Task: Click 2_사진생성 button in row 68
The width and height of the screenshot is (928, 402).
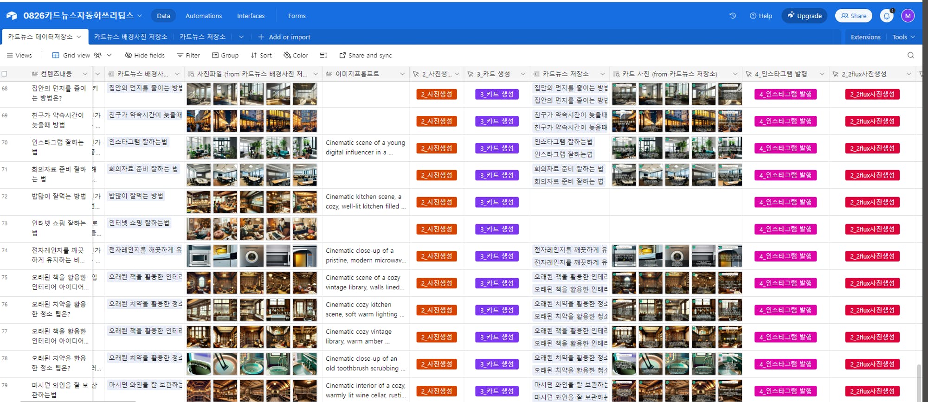Action: click(x=437, y=94)
